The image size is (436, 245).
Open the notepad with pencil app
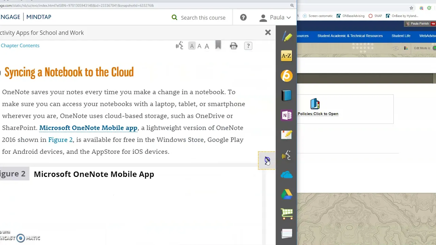click(x=286, y=135)
